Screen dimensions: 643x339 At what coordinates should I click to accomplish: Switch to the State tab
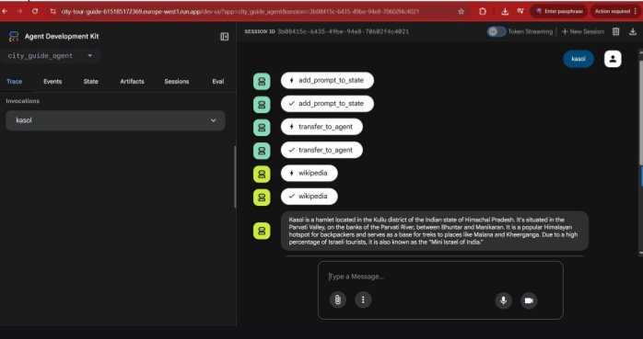90,82
